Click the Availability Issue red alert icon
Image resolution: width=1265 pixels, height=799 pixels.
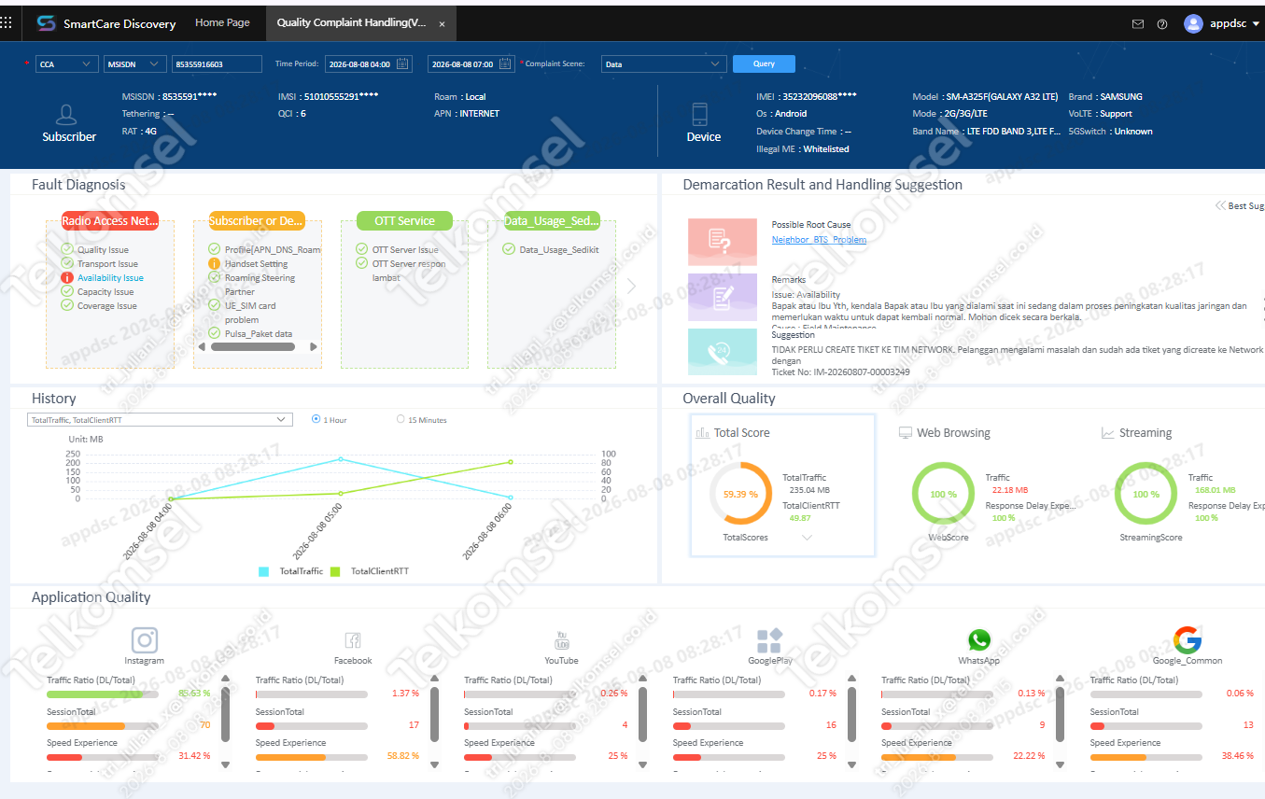click(67, 277)
